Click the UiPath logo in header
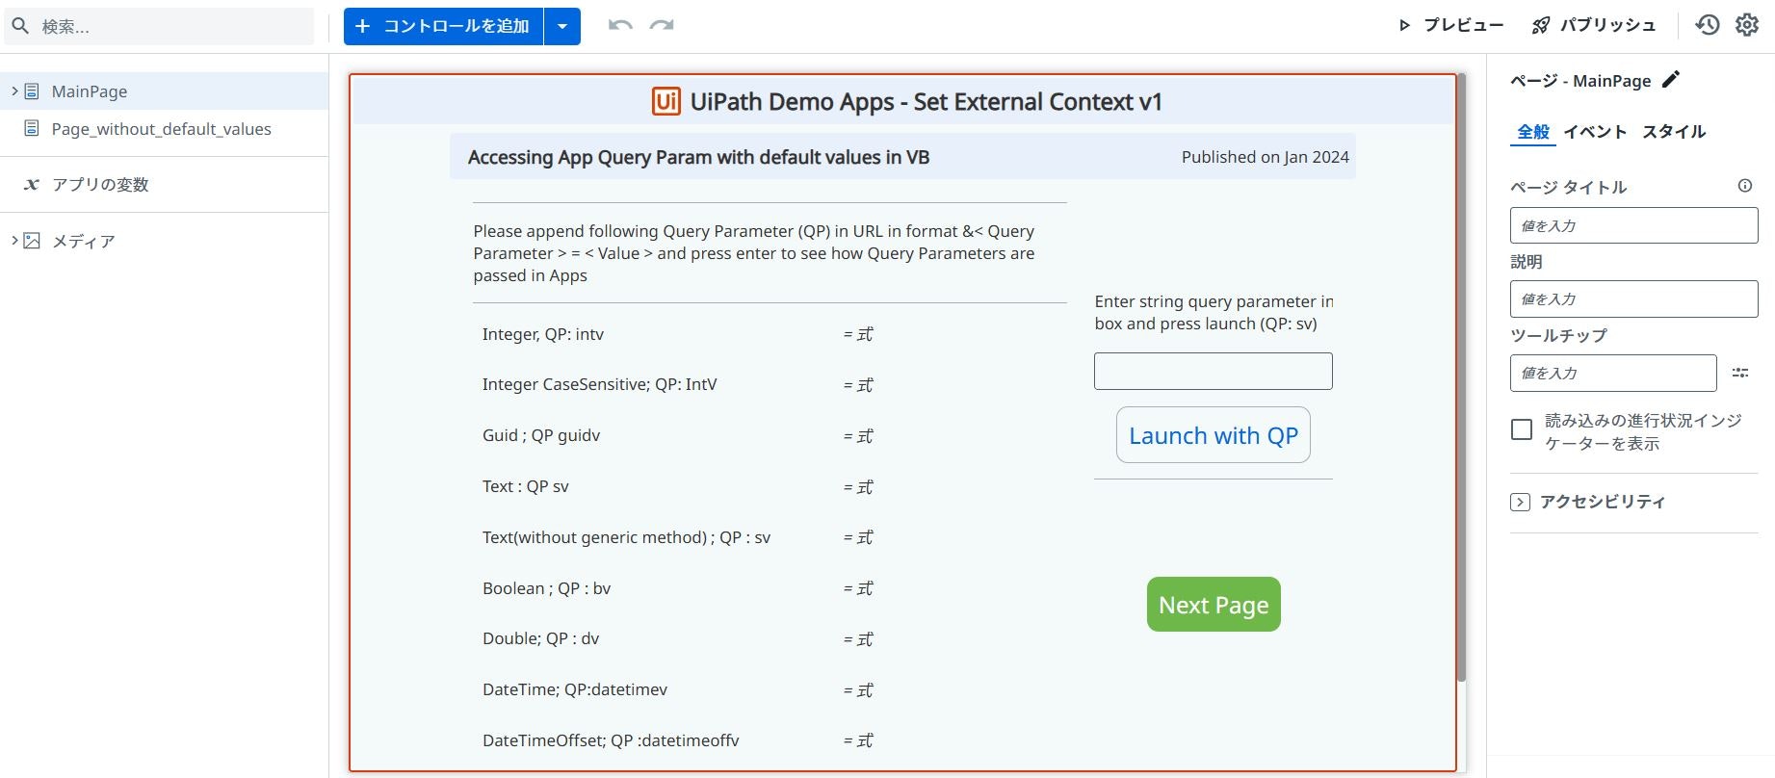The width and height of the screenshot is (1775, 778). tap(666, 101)
